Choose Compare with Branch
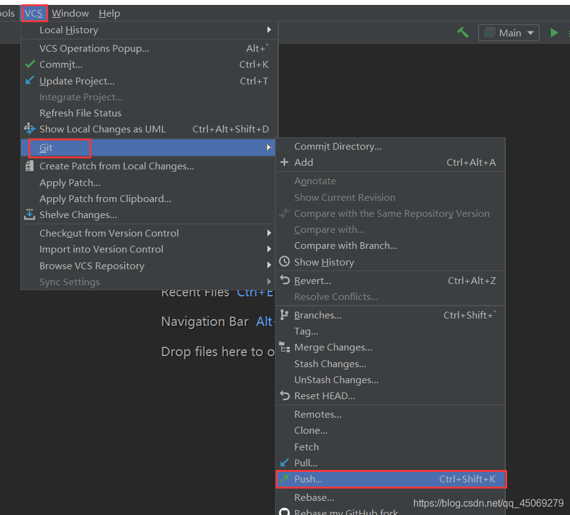 coord(390,246)
